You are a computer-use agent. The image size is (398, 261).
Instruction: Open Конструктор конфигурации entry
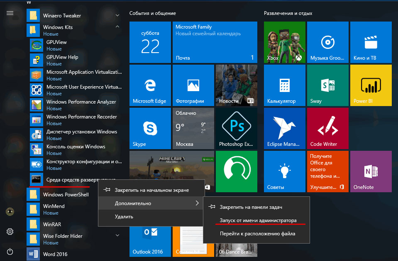[76, 165]
